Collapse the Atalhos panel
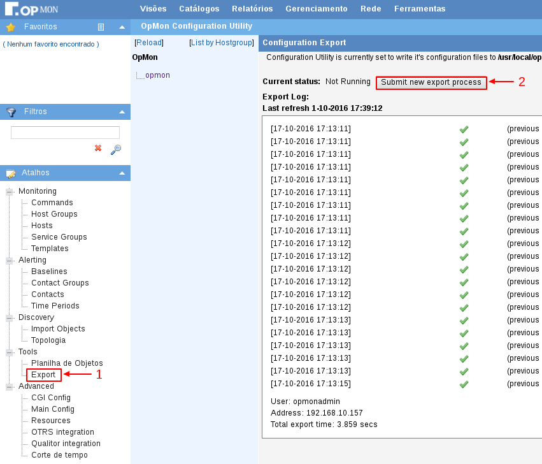The width and height of the screenshot is (542, 464). point(122,173)
